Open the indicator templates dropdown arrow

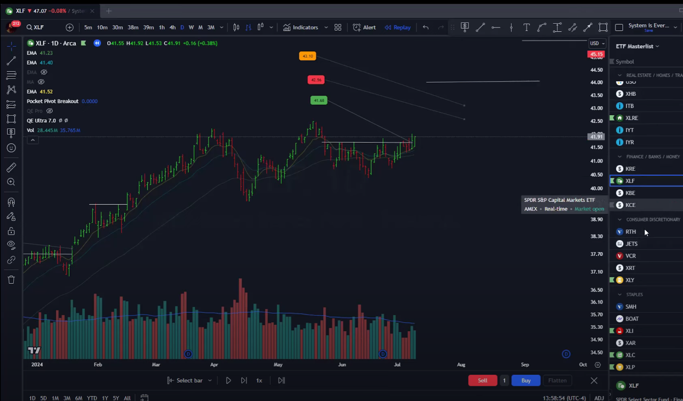point(326,27)
